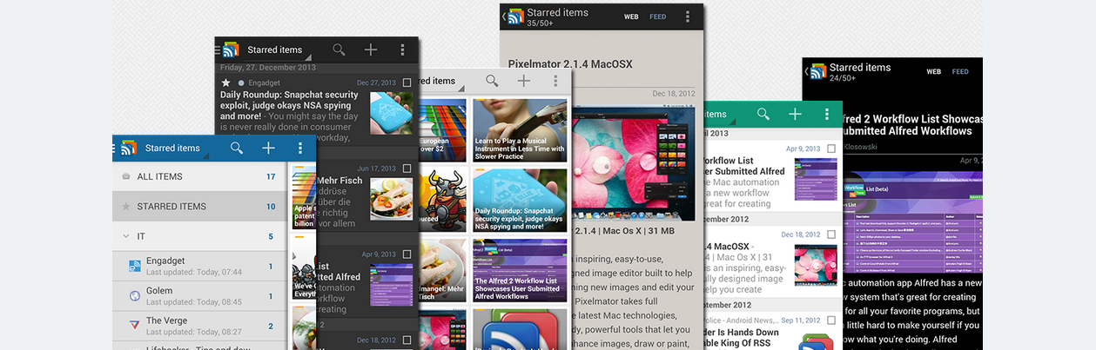
Task: Select the checkbox next to Sep 11, 2012
Action: pyautogui.click(x=831, y=320)
